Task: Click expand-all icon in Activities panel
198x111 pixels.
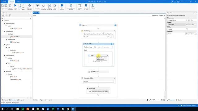Action: 3,15
